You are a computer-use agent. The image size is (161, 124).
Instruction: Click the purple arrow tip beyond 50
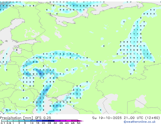(x=80, y=121)
